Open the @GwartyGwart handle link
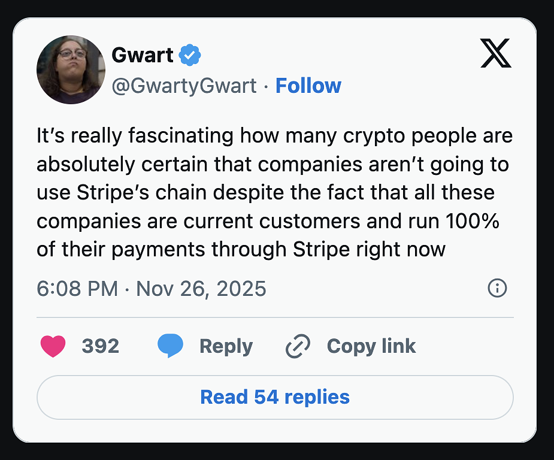The width and height of the screenshot is (554, 460). 184,86
